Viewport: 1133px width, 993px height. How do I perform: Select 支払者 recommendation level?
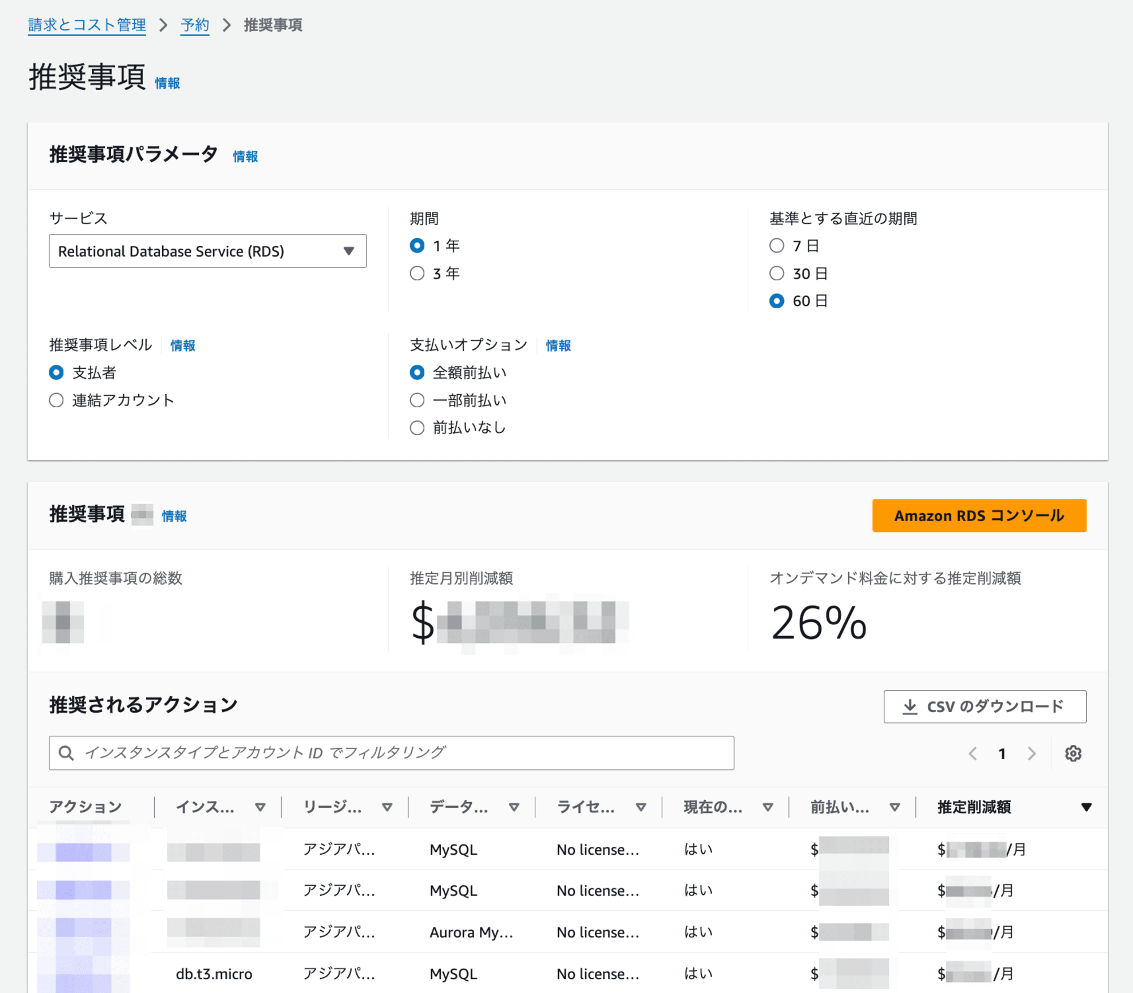[x=56, y=372]
